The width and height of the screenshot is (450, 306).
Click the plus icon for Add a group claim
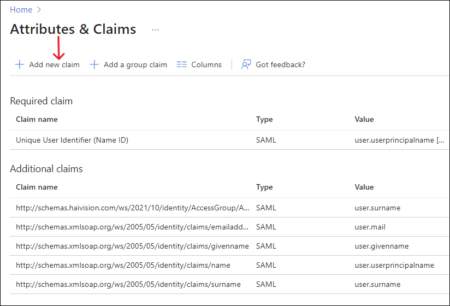[x=94, y=64]
